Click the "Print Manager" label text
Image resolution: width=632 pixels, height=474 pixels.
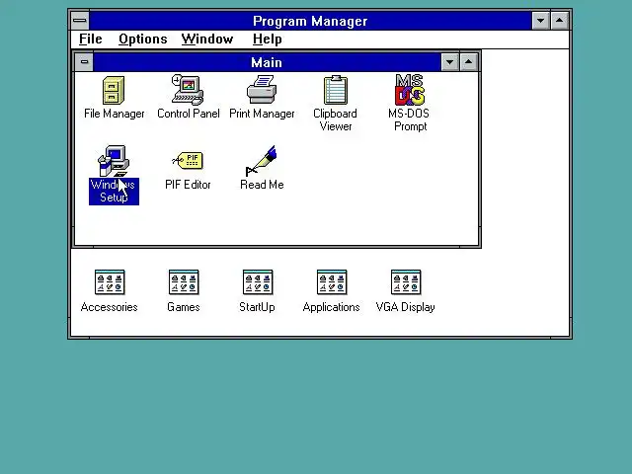[262, 114]
